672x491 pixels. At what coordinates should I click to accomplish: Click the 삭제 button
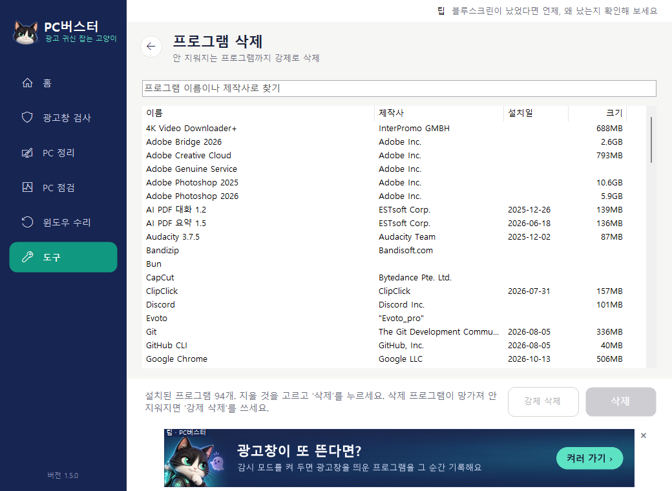[x=620, y=401]
